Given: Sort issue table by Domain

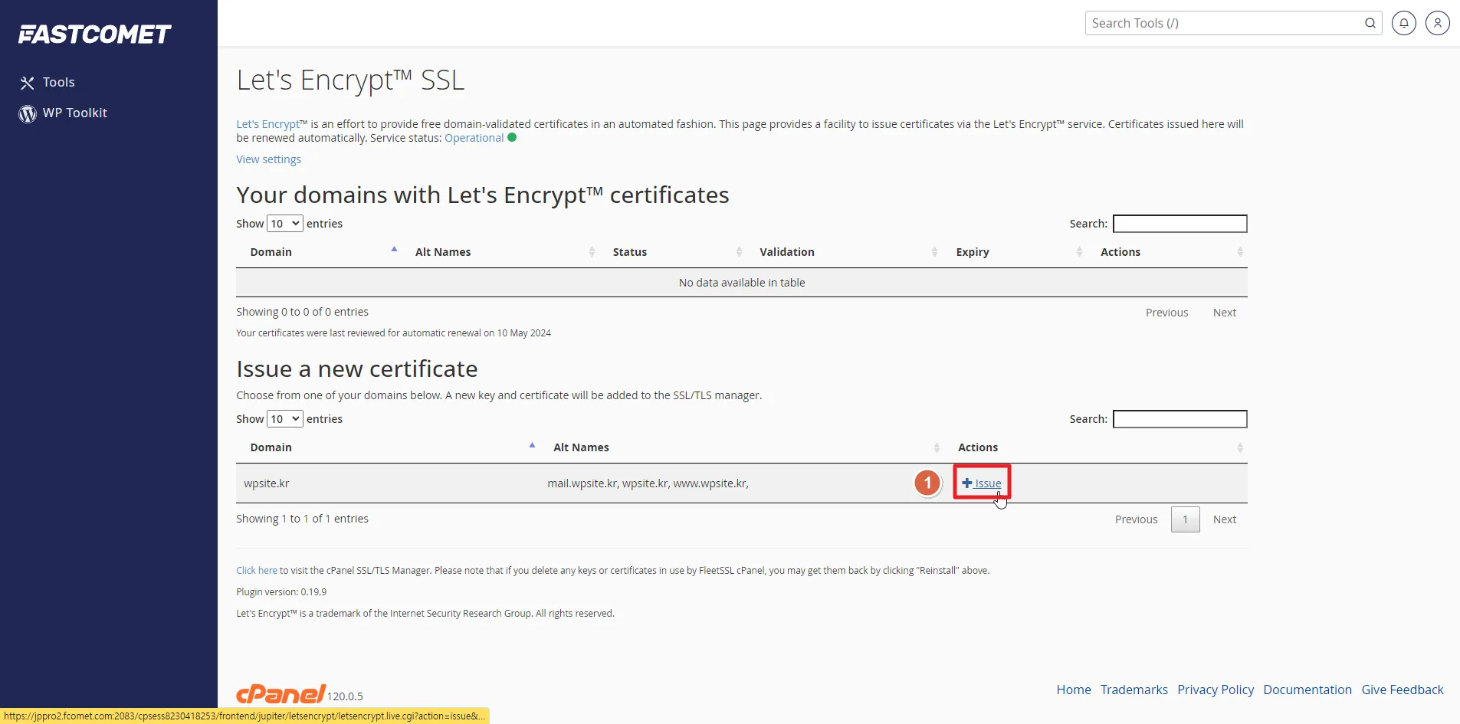Looking at the screenshot, I should pos(388,447).
